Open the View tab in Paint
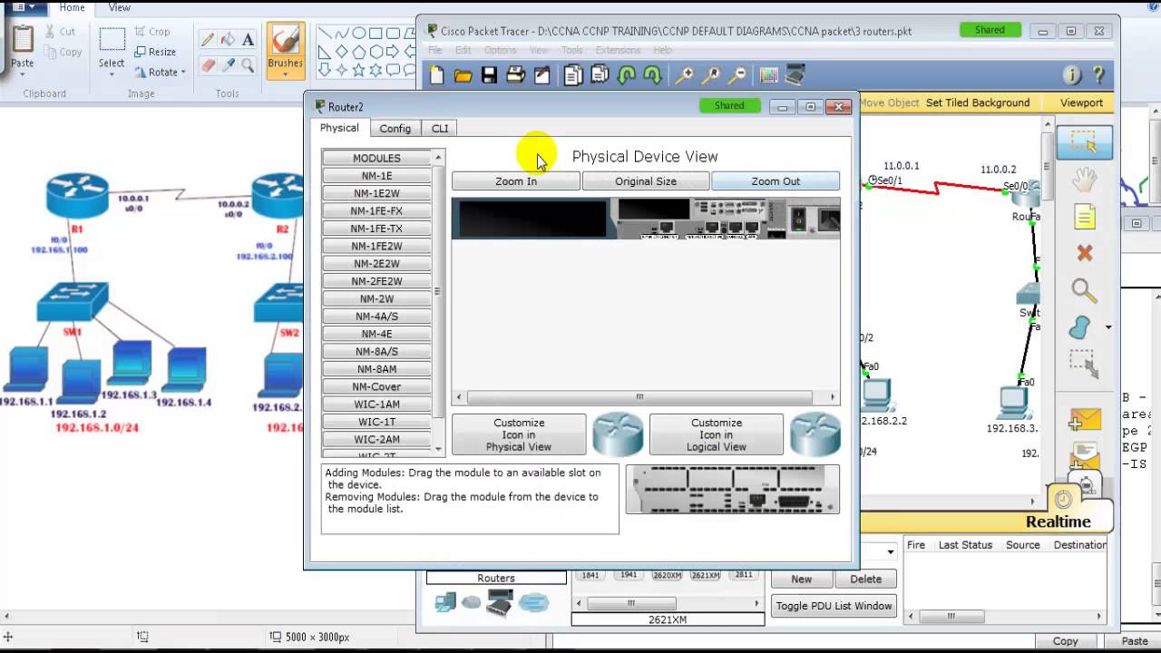Image resolution: width=1161 pixels, height=653 pixels. (x=119, y=7)
